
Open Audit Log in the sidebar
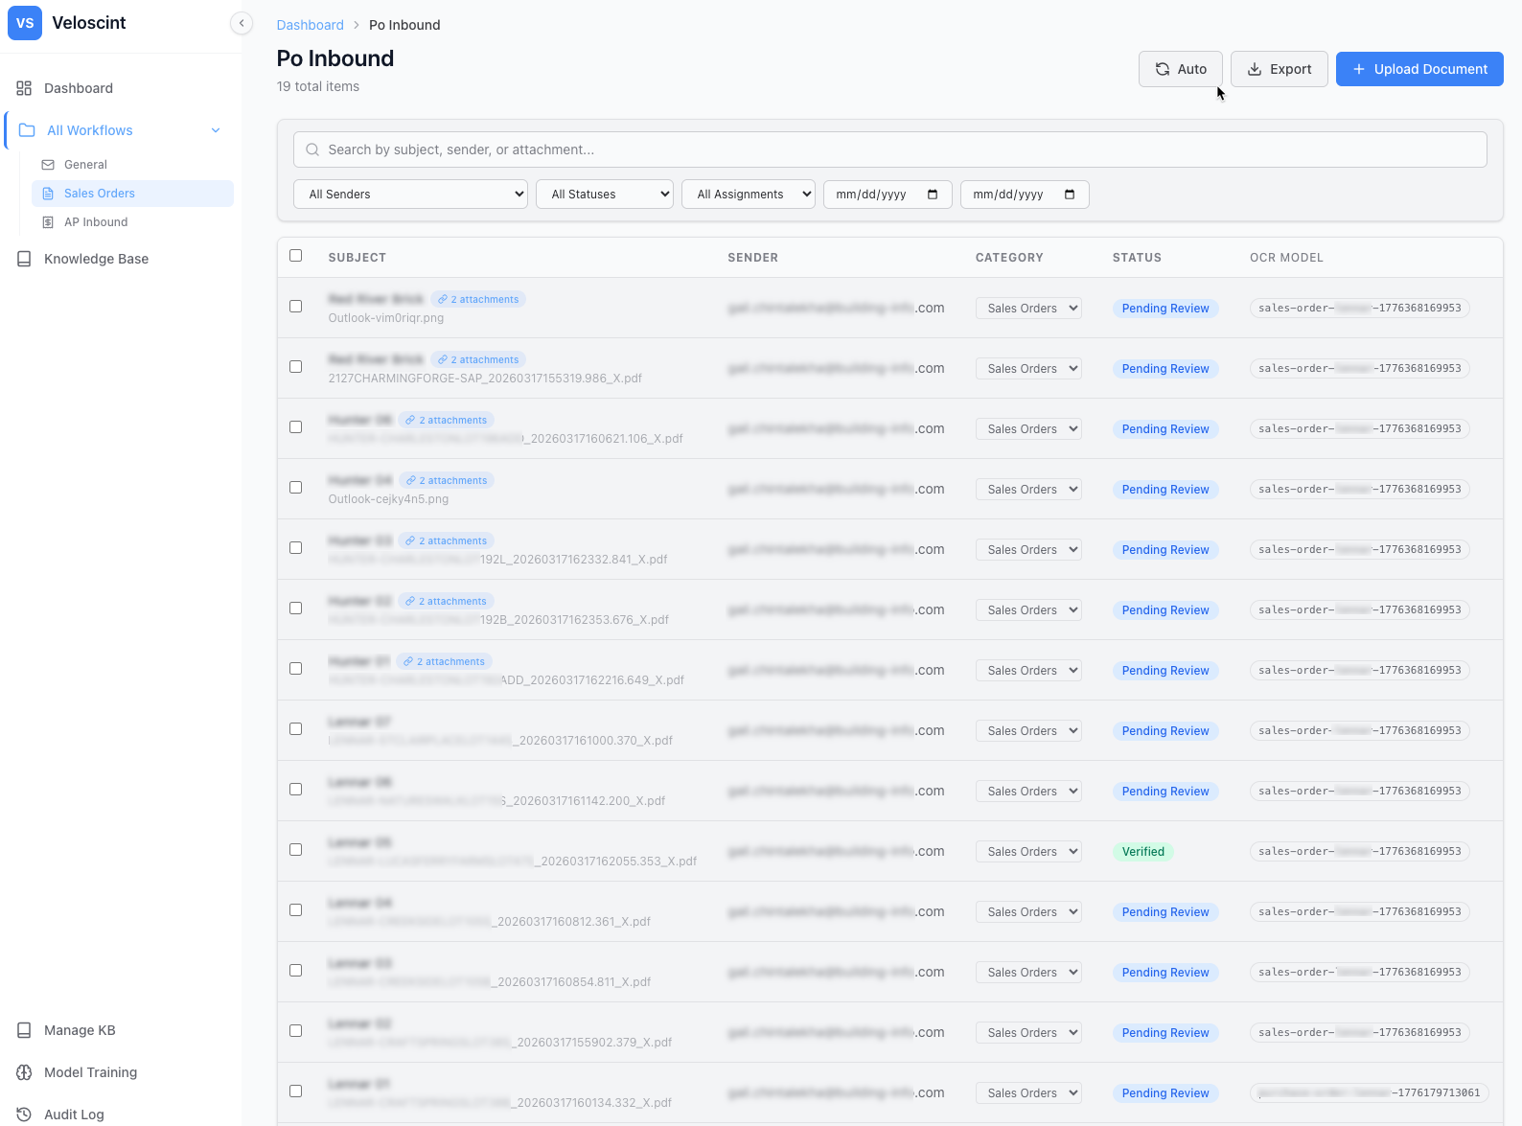tap(74, 1115)
